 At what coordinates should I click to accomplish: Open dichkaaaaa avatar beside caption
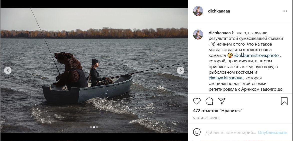coord(198,35)
